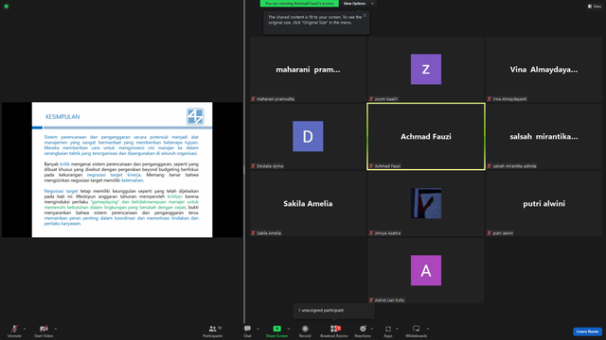Click the View layout button
606x340 pixels.
pyautogui.click(x=595, y=7)
